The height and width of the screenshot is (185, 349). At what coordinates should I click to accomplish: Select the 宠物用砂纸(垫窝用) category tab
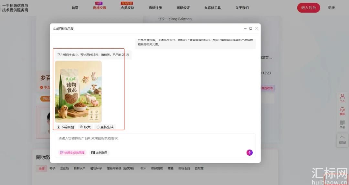(121, 169)
